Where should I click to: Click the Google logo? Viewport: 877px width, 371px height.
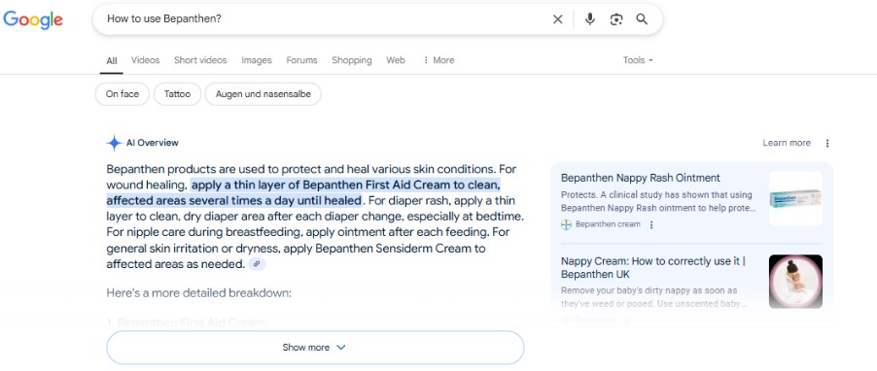click(x=33, y=19)
